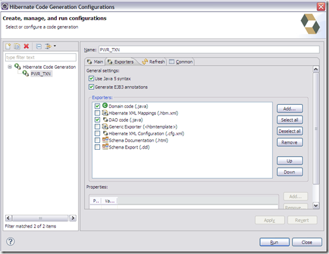The width and height of the screenshot is (329, 254).
Task: Select Hibernate Code Generation tree item
Action: (49, 67)
